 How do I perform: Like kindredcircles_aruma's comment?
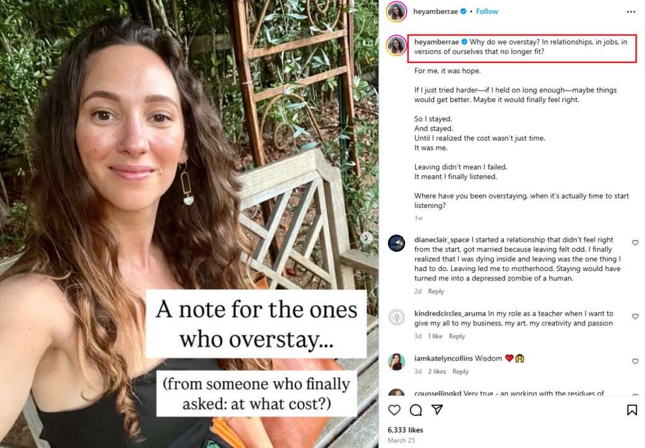[635, 316]
